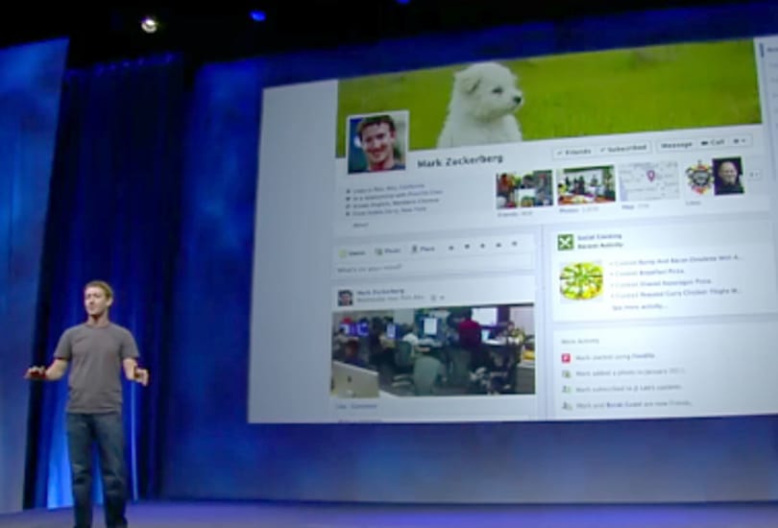The width and height of the screenshot is (778, 528).
Task: Click the small author avatar on the post
Action: click(345, 298)
